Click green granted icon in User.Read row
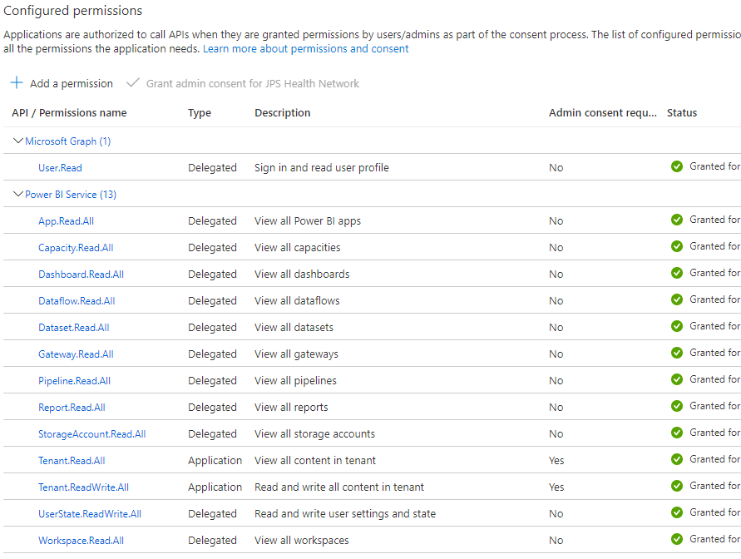This screenshot has width=741, height=559. [x=677, y=166]
